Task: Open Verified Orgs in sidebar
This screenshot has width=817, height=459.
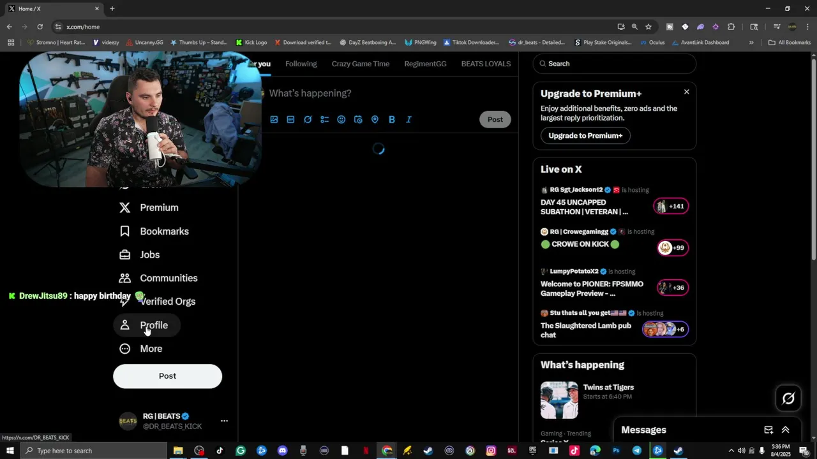Action: 158,302
